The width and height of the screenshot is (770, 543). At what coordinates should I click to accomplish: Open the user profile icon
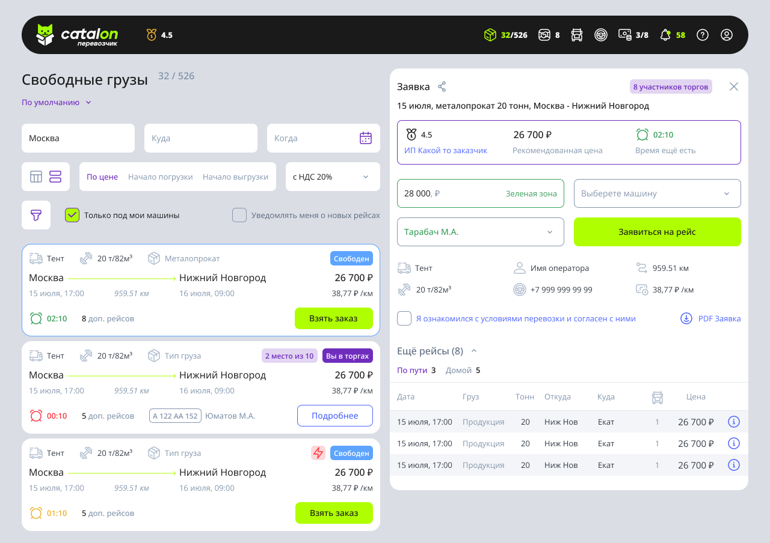pyautogui.click(x=727, y=35)
